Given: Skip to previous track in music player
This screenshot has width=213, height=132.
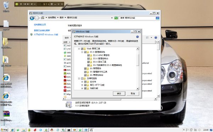Looking at the screenshot, I should (x=24, y=4).
